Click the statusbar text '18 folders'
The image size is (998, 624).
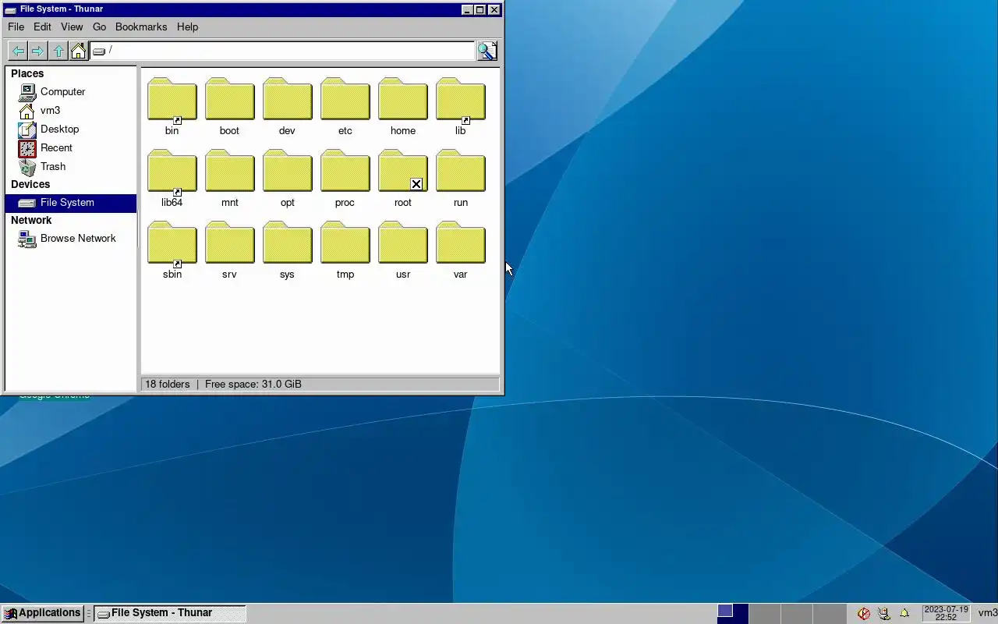pyautogui.click(x=168, y=384)
